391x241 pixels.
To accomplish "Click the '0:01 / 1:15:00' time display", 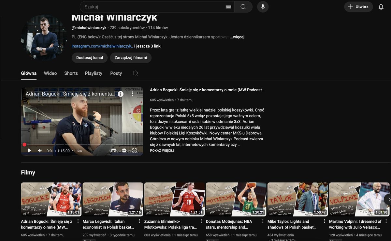I will click(x=58, y=151).
